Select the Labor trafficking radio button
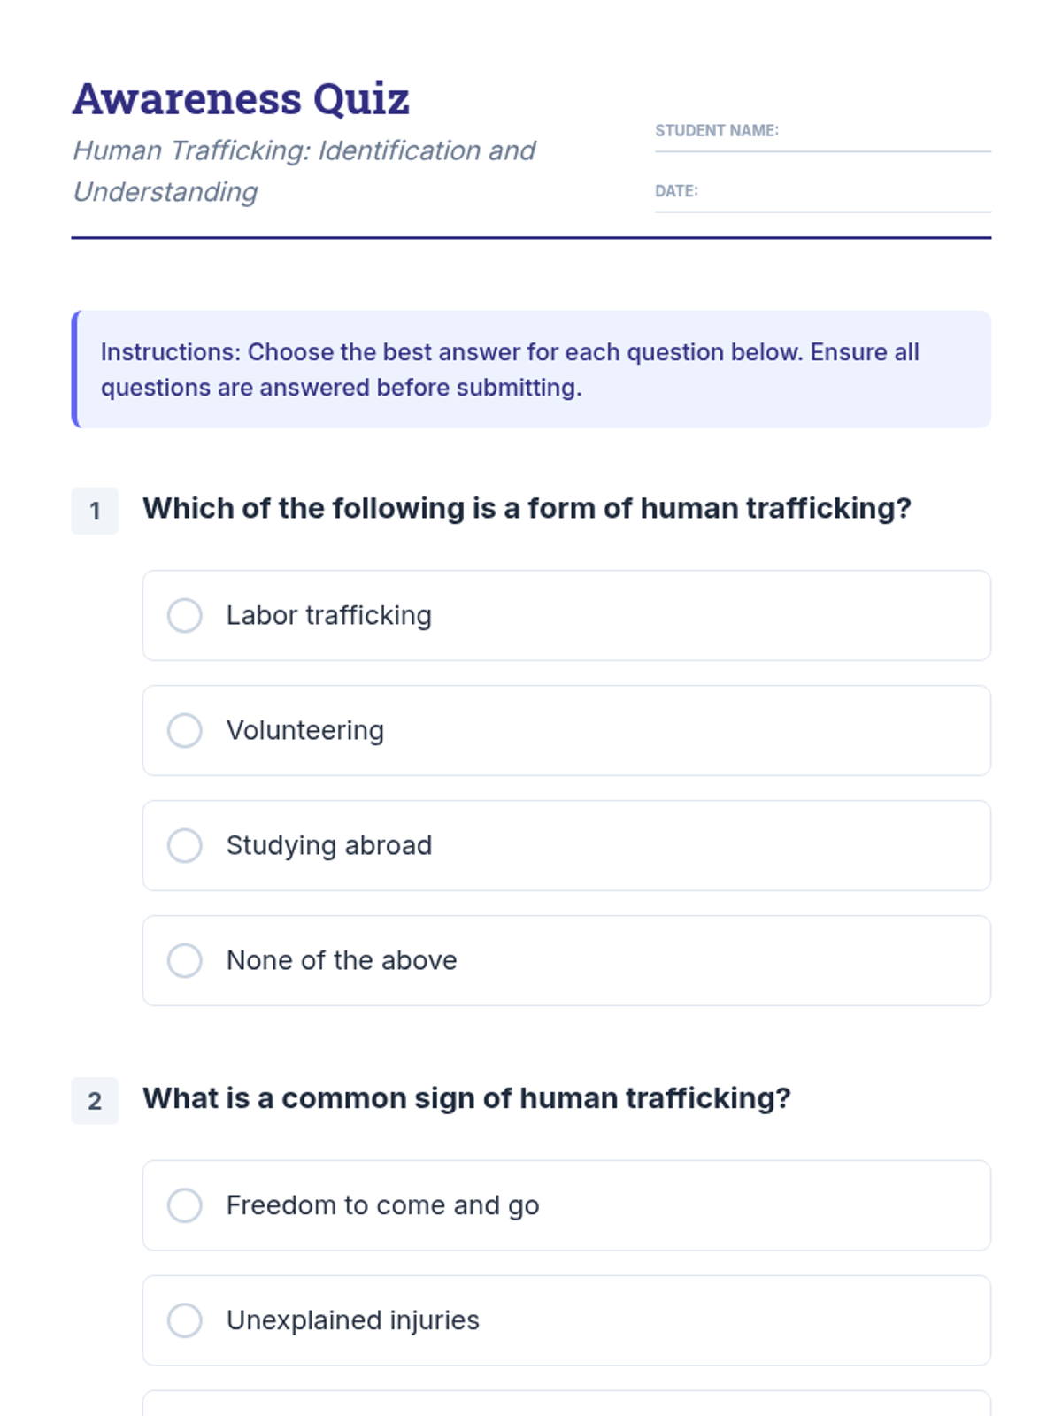The image size is (1062, 1416). coord(185,615)
